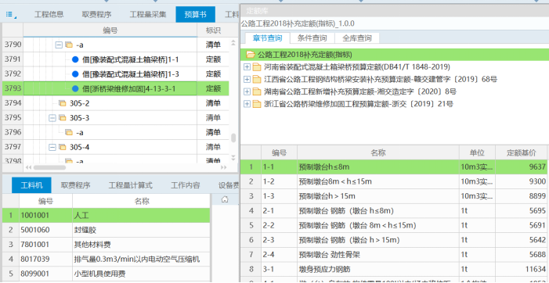Select quota row 墩身预应力钢筋
Screen dimensions: 549x283
(x=394, y=270)
